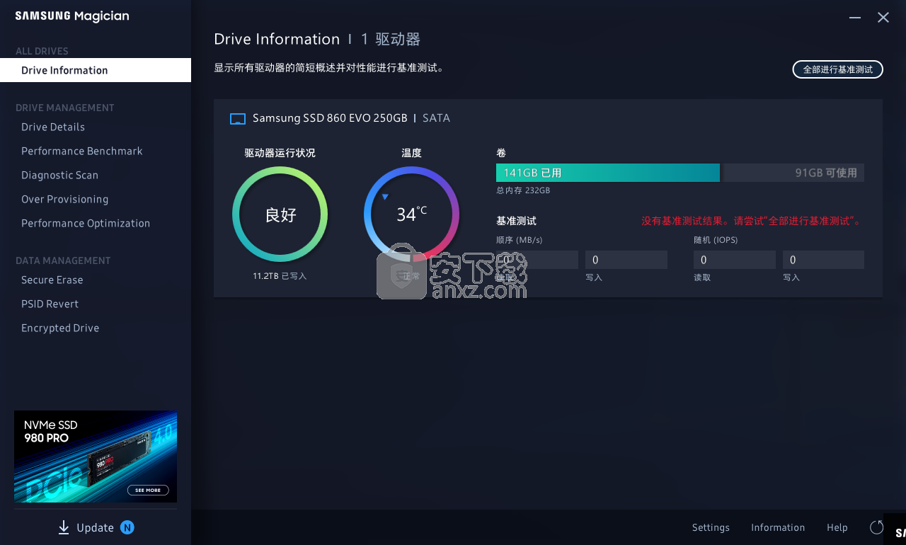
Task: Open Secure Erase
Action: coord(52,280)
